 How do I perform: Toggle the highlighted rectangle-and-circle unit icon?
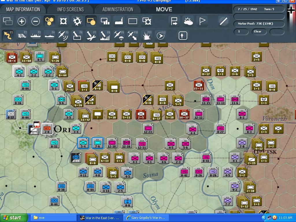click(91, 21)
